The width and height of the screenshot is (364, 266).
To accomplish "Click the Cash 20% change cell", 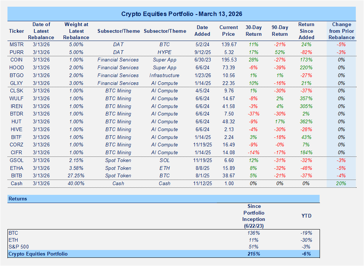I will [x=341, y=184].
